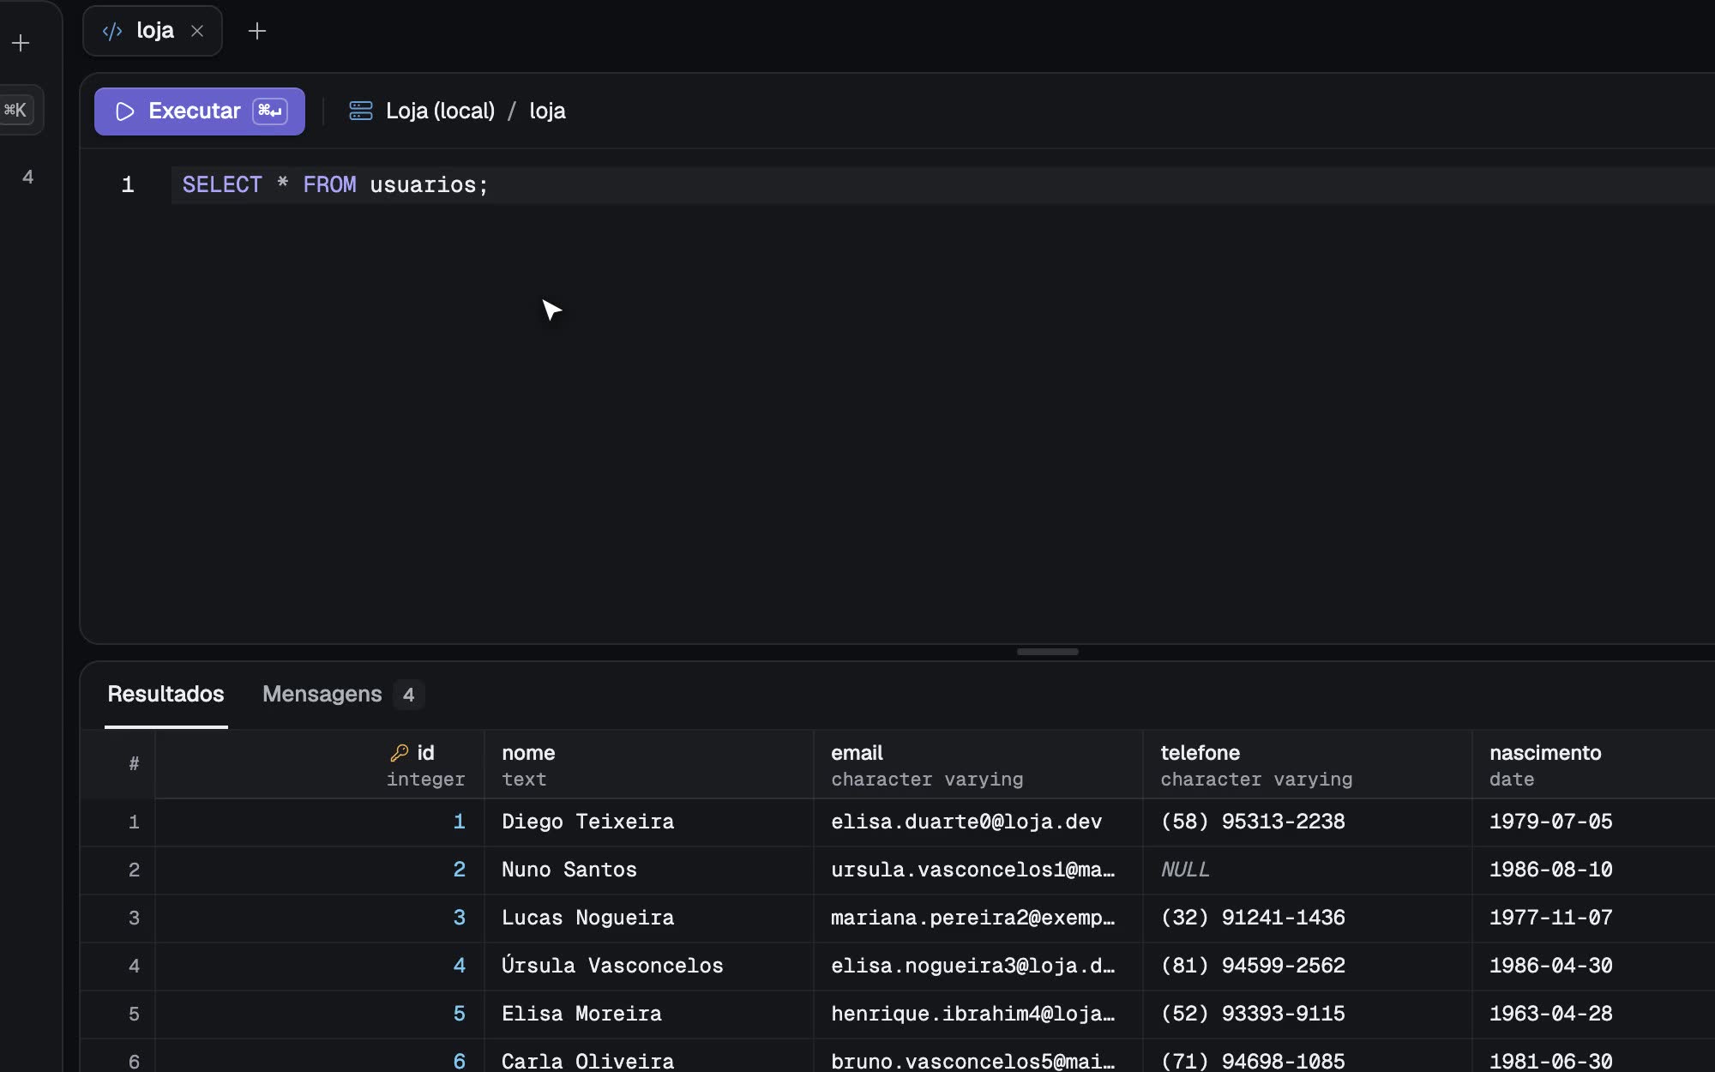Select the Loja (local) connection breadcrumb

(x=440, y=111)
